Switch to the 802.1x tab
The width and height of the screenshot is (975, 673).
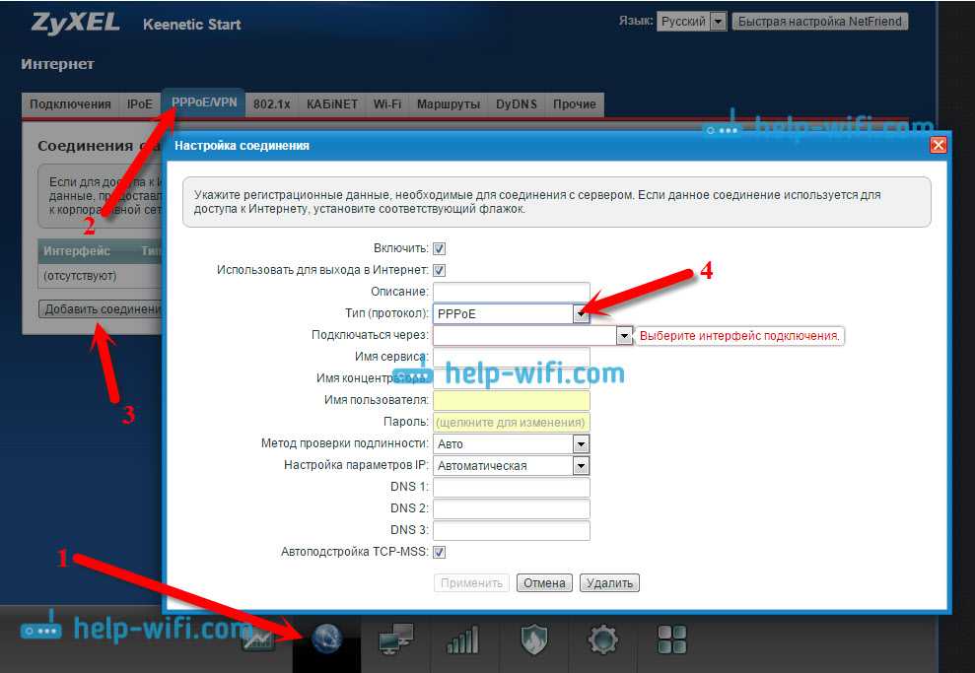point(272,104)
